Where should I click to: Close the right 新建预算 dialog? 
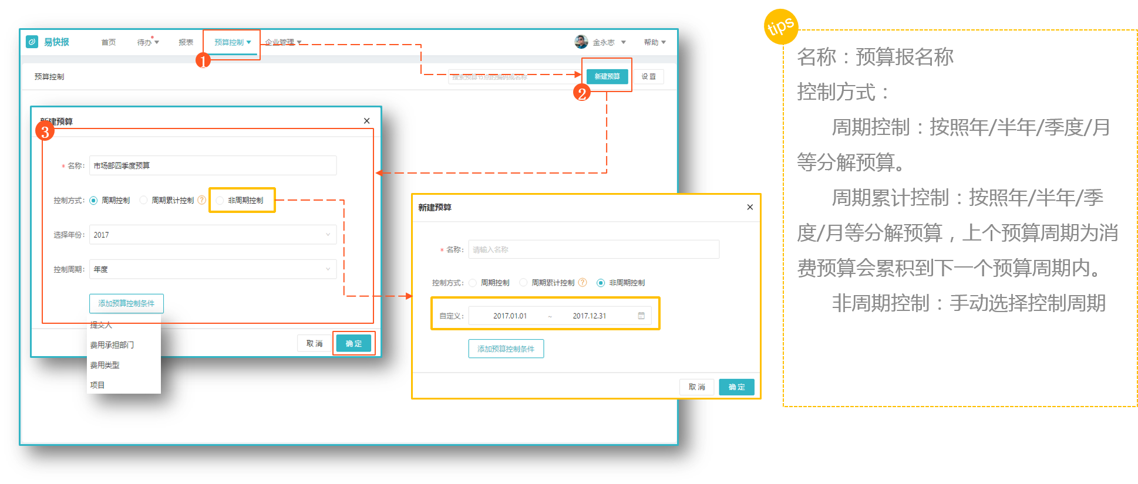[750, 207]
